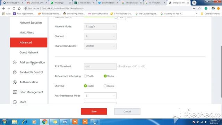Image resolution: width=222 pixels, height=125 pixels.
Task: Go back with browser back arrow
Action: pyautogui.click(x=3, y=8)
